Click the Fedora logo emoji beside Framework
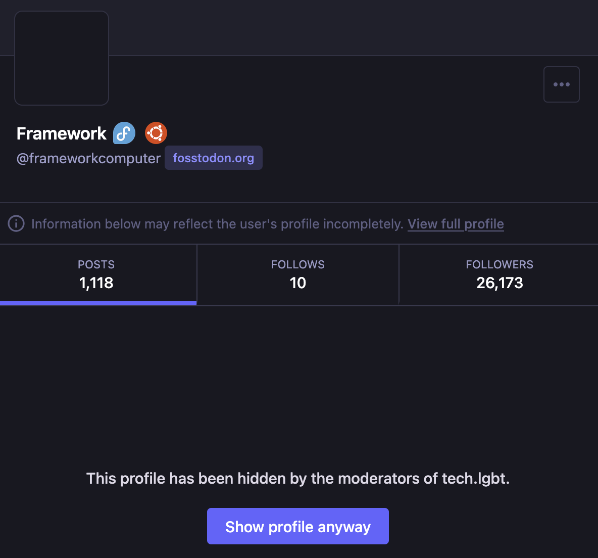The height and width of the screenshot is (558, 598). tap(124, 133)
